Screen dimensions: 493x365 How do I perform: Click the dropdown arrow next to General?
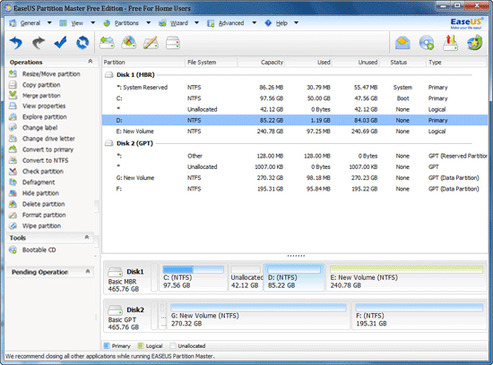49,23
